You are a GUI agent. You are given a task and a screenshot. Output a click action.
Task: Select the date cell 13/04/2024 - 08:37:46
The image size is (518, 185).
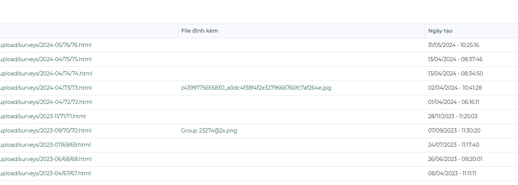click(455, 59)
